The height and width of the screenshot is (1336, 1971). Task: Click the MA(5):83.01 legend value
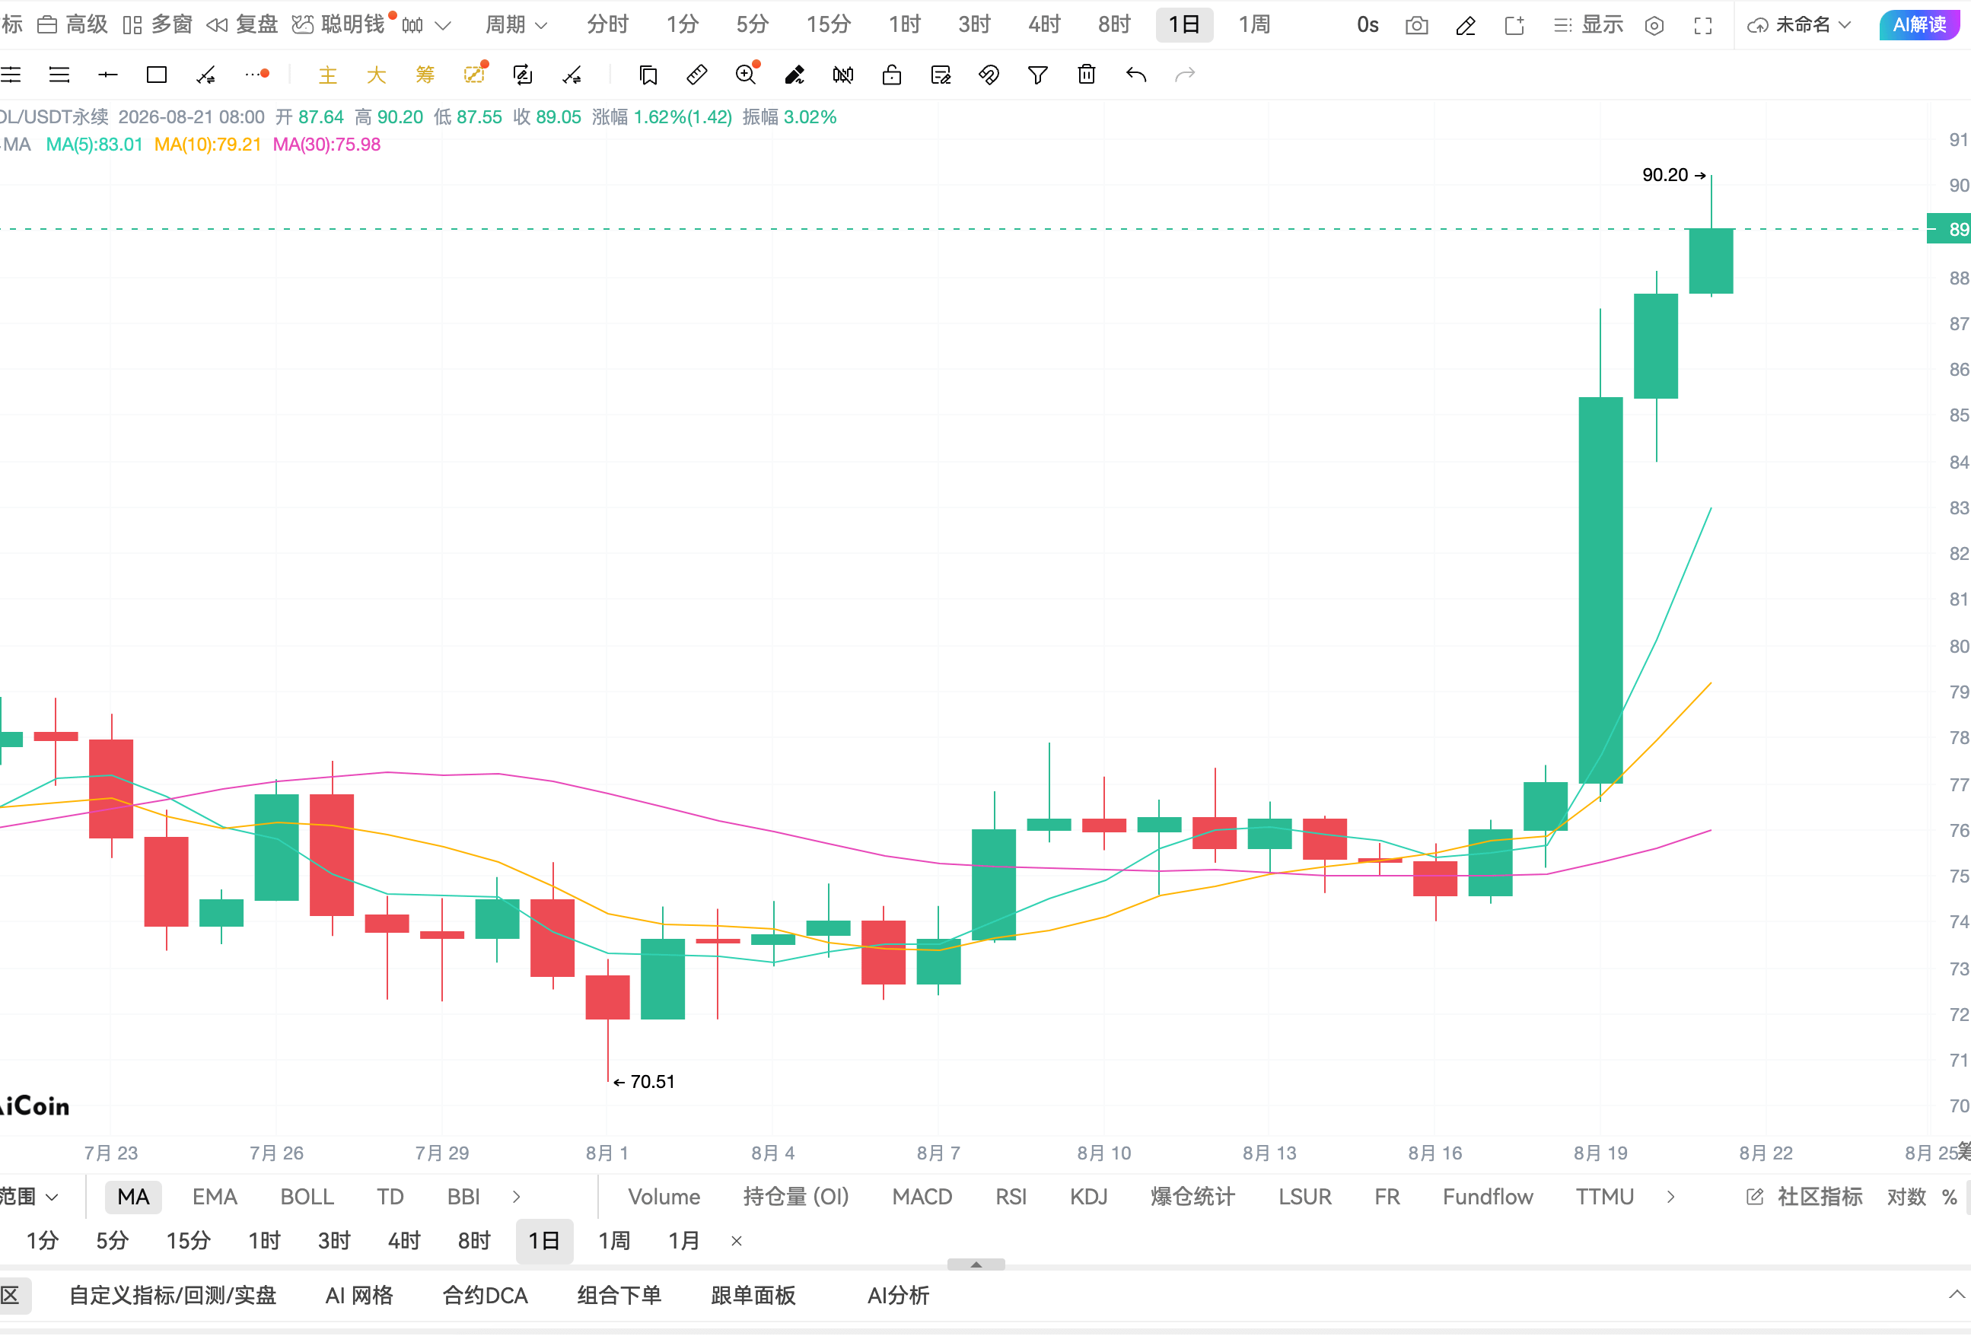pyautogui.click(x=94, y=145)
